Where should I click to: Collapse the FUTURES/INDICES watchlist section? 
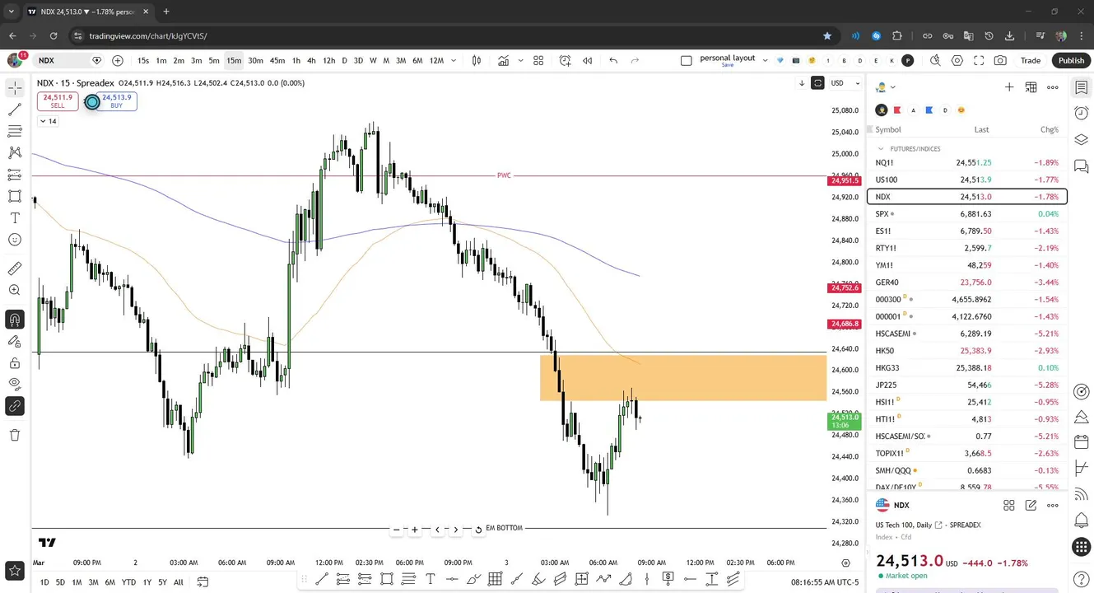pos(882,149)
